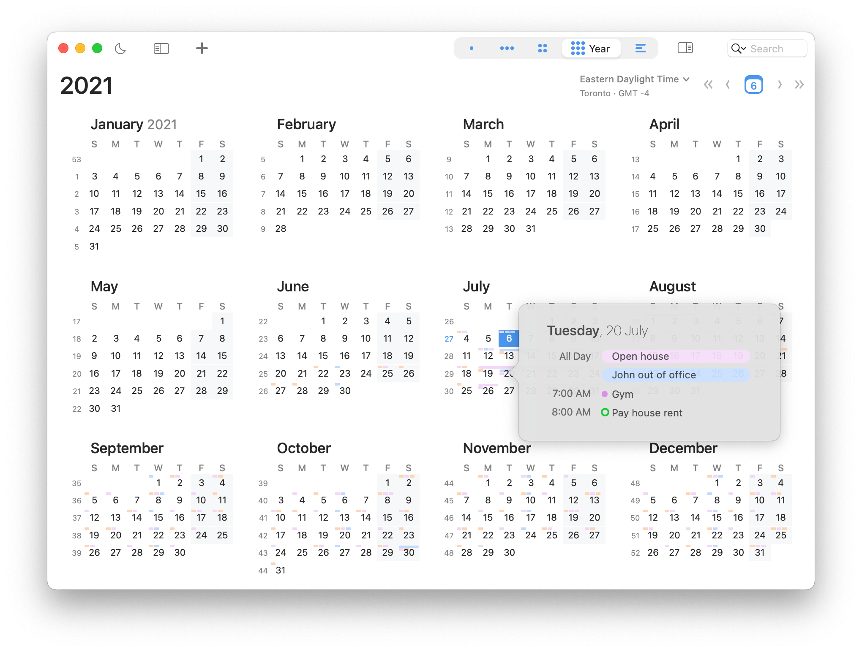Image resolution: width=862 pixels, height=652 pixels.
Task: Switch to Day view single dot
Action: (x=472, y=49)
